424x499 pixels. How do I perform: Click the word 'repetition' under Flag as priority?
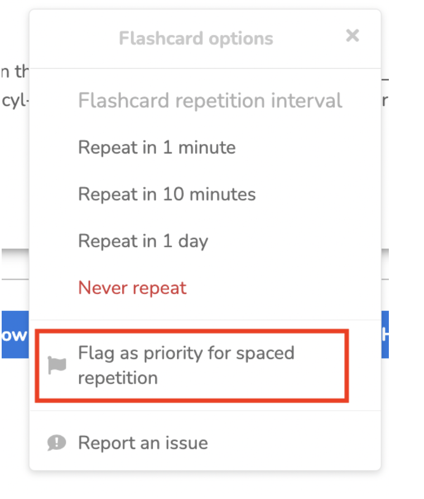118,378
